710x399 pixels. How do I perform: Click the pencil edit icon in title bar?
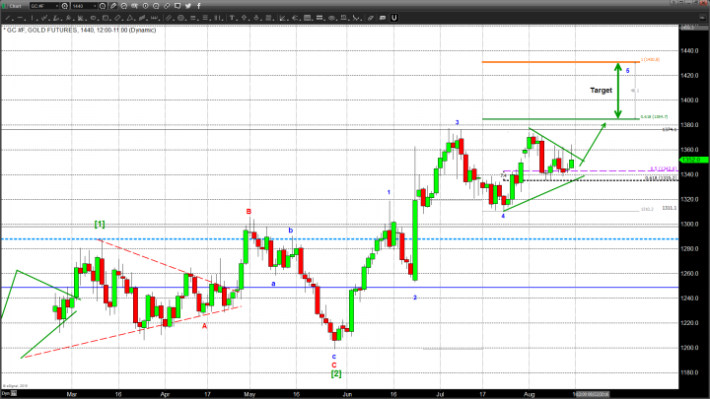click(x=113, y=6)
